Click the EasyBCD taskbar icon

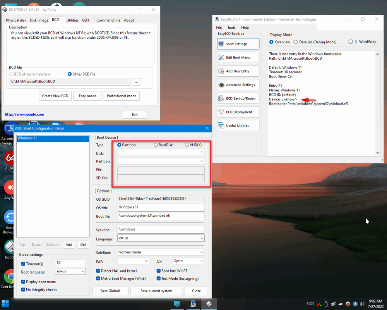coord(193,304)
